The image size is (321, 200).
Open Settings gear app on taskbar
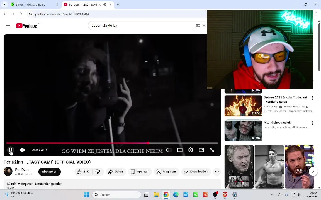click(x=235, y=195)
